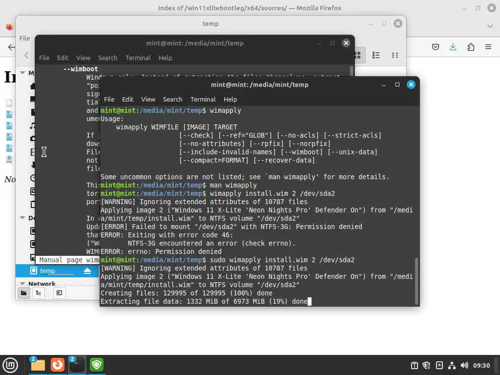
Task: Open Edit menu in front terminal
Action: coord(127,99)
